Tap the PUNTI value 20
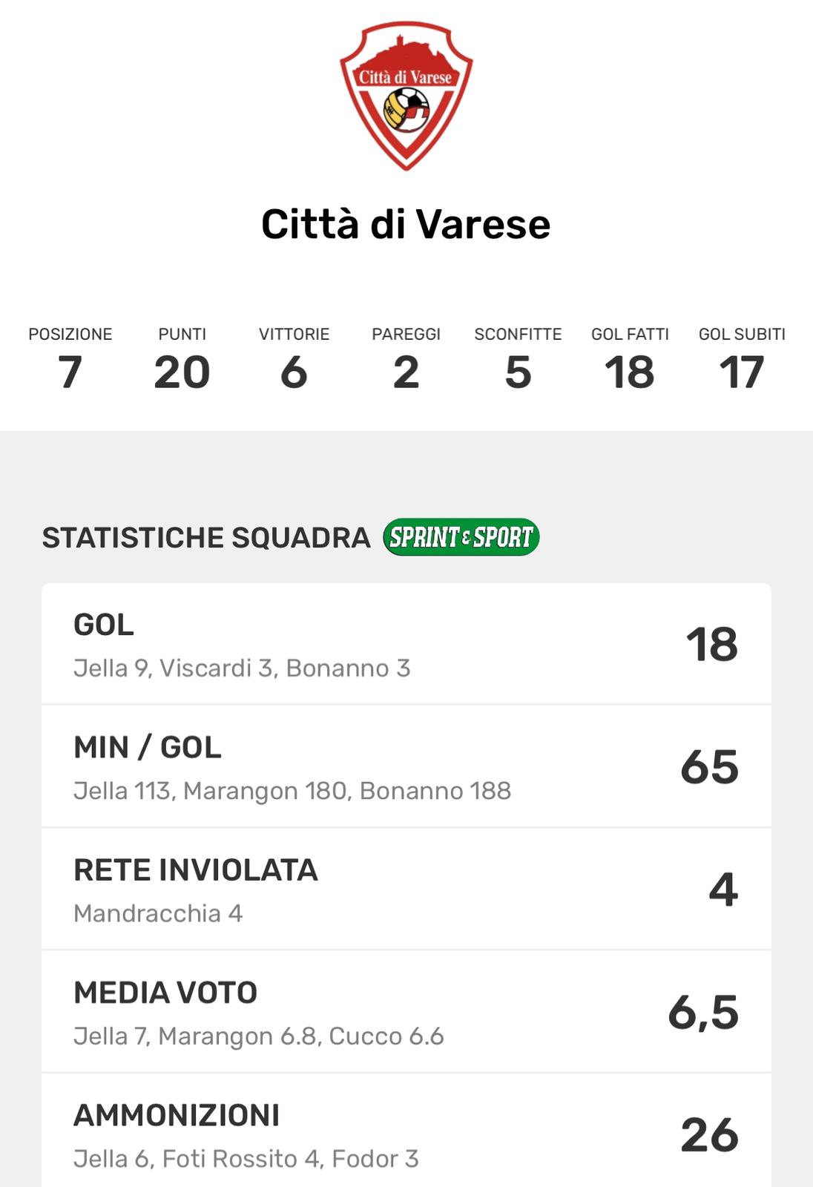The height and width of the screenshot is (1187, 813). tap(182, 372)
